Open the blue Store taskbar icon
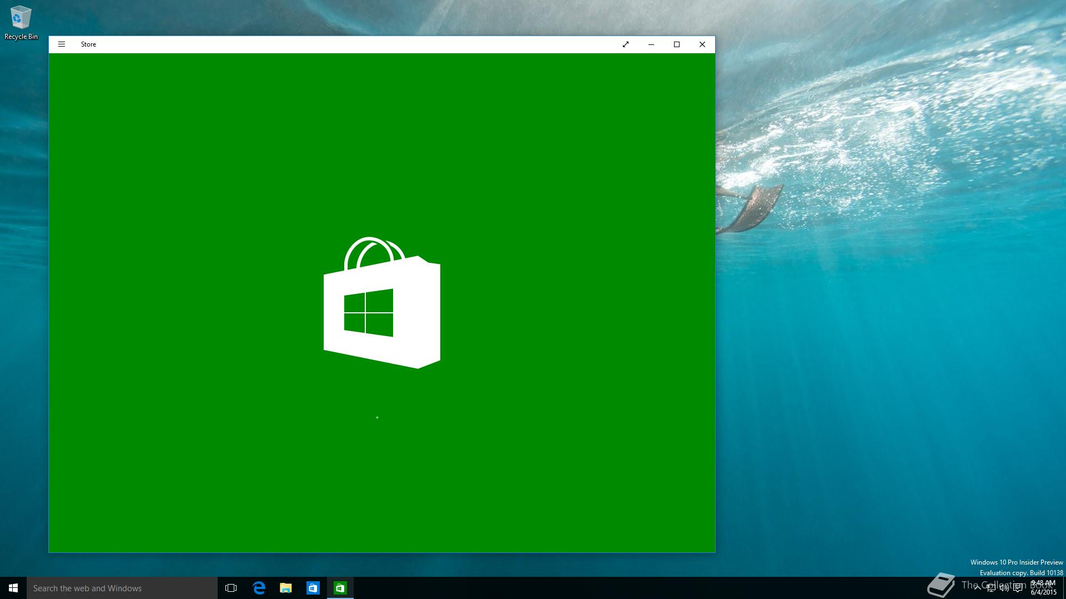Viewport: 1066px width, 599px height. [313, 588]
